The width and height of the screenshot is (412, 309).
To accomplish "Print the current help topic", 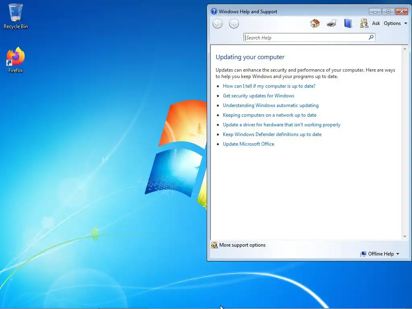I will (x=332, y=23).
